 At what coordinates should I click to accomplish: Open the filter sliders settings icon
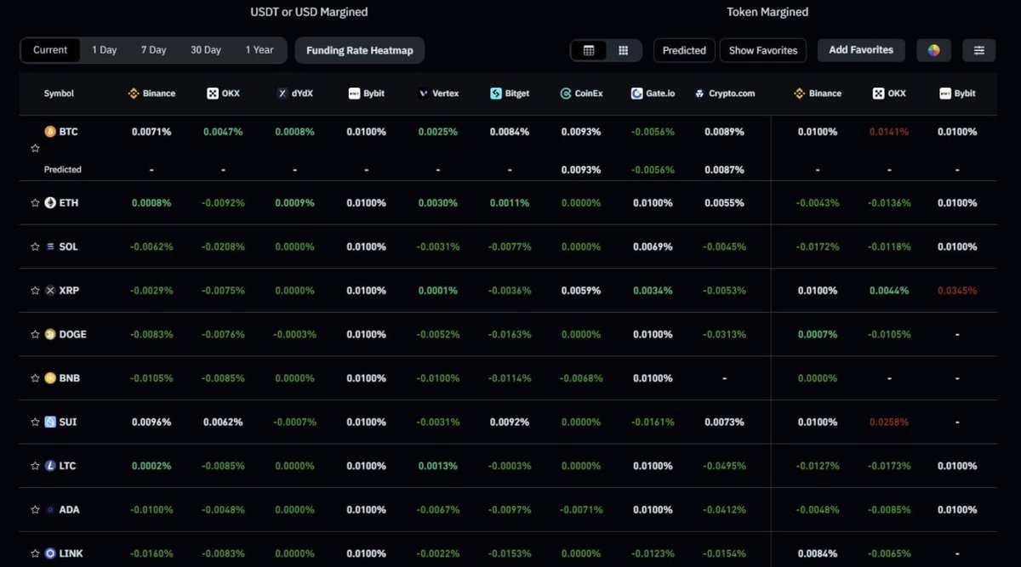click(x=979, y=50)
